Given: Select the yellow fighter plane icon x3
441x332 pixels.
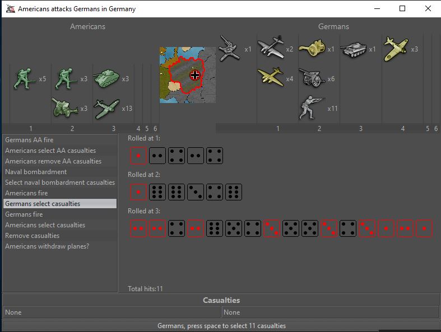Looking at the screenshot, I should 396,49.
